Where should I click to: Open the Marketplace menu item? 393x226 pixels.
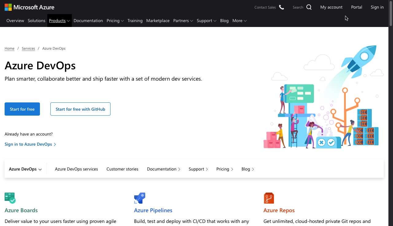click(158, 21)
